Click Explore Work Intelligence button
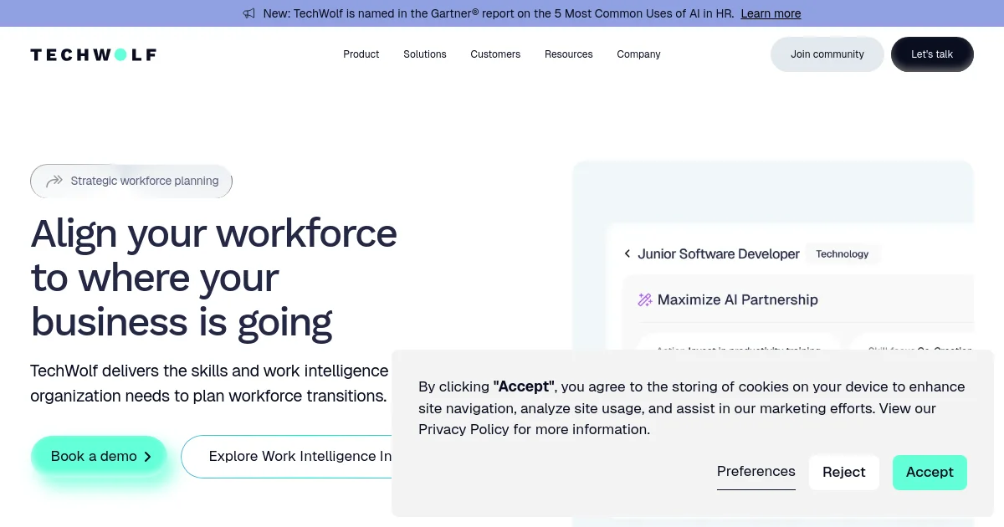The width and height of the screenshot is (1004, 527). click(x=287, y=457)
